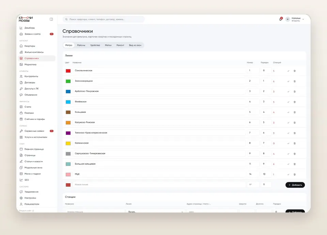Image resolution: width=327 pixels, height=235 pixels.
Task: Expand the Наталья user menu chevron
Action: click(303, 19)
